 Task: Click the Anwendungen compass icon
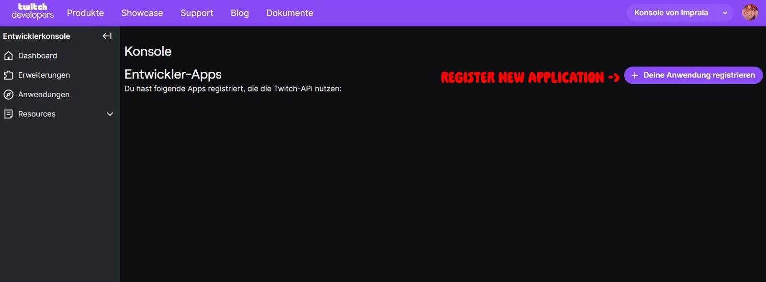click(x=9, y=94)
